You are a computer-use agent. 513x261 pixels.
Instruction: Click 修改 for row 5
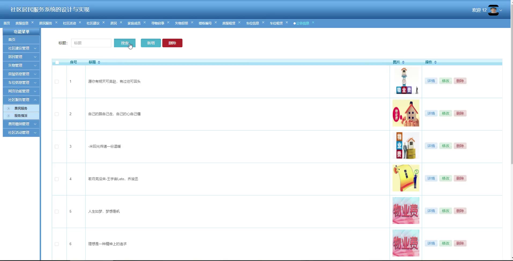point(445,211)
